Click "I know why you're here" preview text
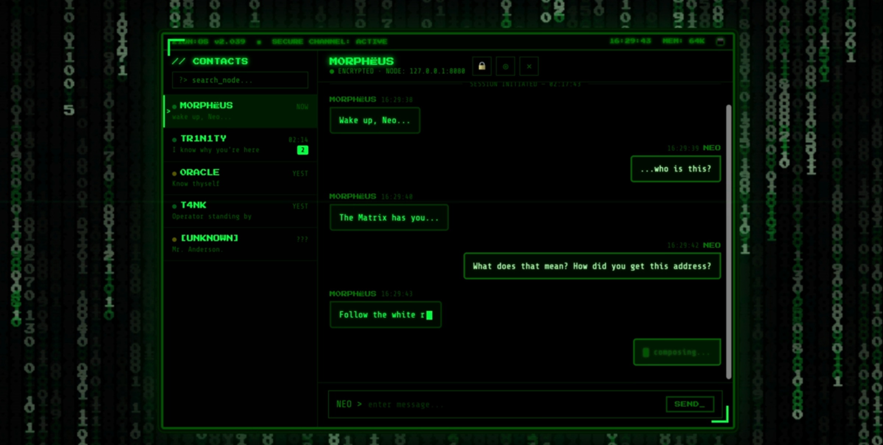Viewport: 883px width, 445px height. tap(216, 150)
